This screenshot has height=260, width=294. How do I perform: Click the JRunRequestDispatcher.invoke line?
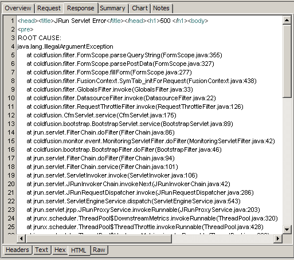[140, 192]
